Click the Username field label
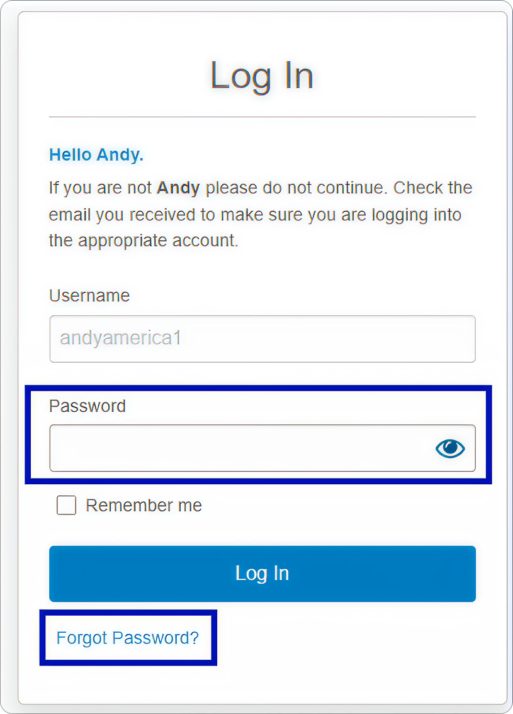The image size is (513, 714). 89,295
